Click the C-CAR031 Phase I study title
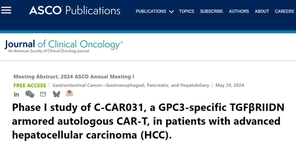The height and width of the screenshot is (141, 296). [x=148, y=121]
